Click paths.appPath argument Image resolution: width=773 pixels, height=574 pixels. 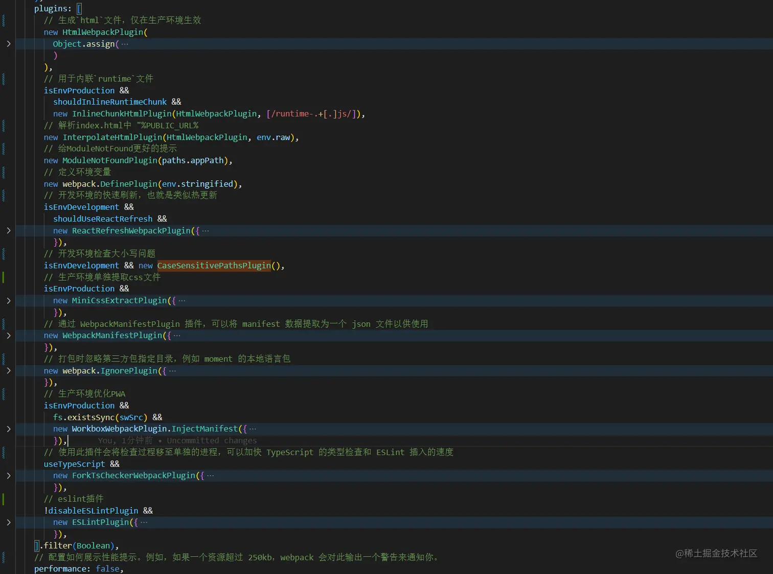click(x=193, y=160)
